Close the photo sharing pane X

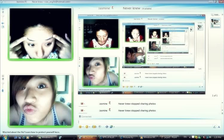223,15
